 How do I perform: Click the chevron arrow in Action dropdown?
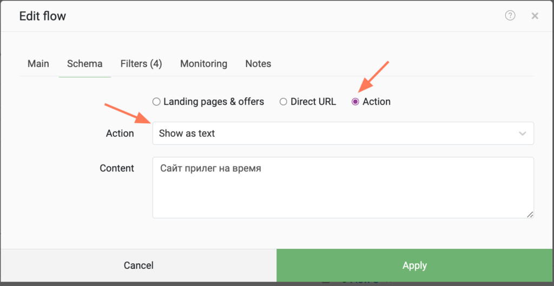[x=522, y=134]
